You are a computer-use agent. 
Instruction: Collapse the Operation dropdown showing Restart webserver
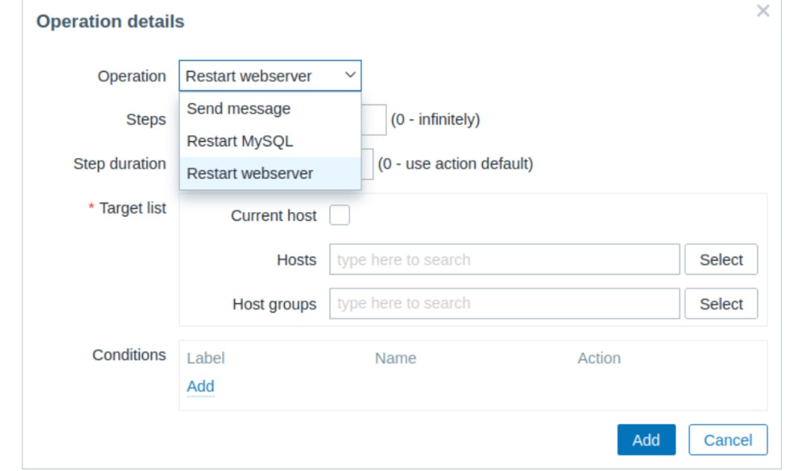[270, 76]
